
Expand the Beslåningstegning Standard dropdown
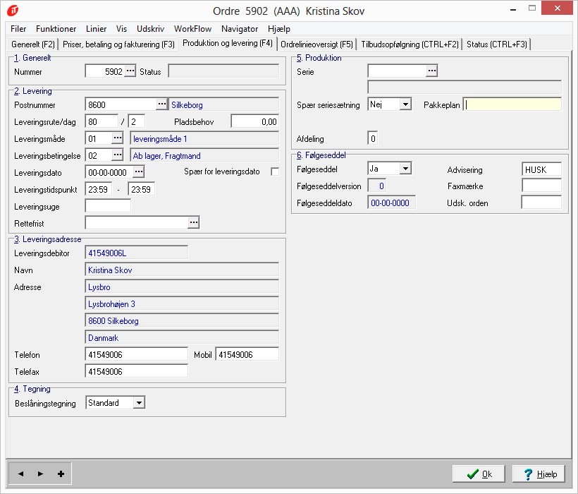point(139,403)
